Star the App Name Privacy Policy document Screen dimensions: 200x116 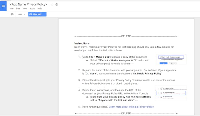pos(52,4)
